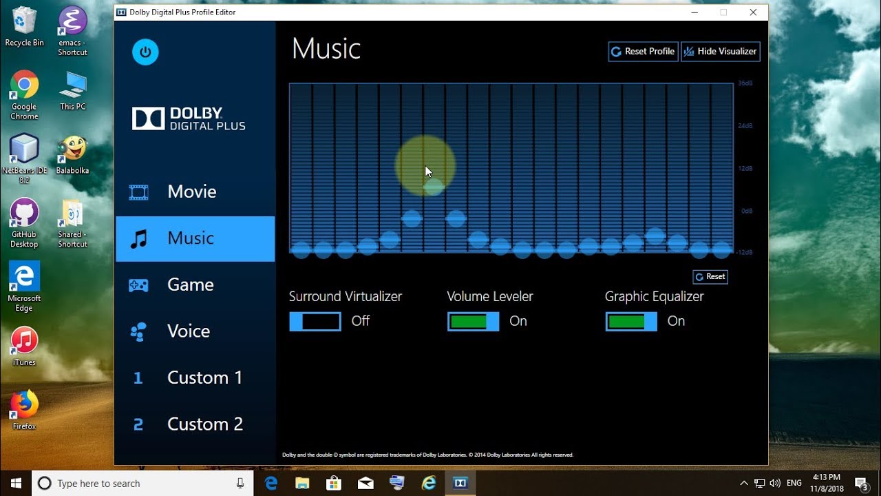Click the Dolby power button icon
This screenshot has width=881, height=496.
[145, 52]
